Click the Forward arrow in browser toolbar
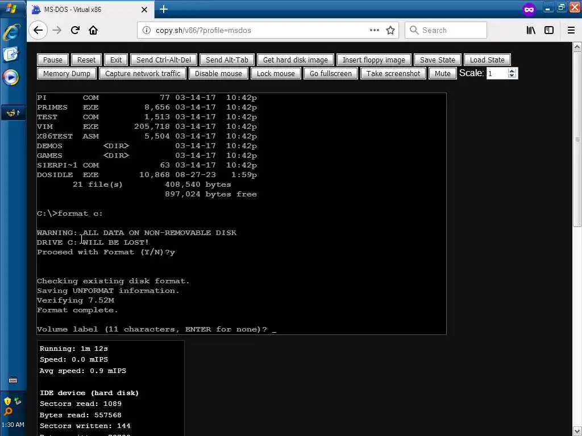The width and height of the screenshot is (582, 436). click(x=57, y=30)
